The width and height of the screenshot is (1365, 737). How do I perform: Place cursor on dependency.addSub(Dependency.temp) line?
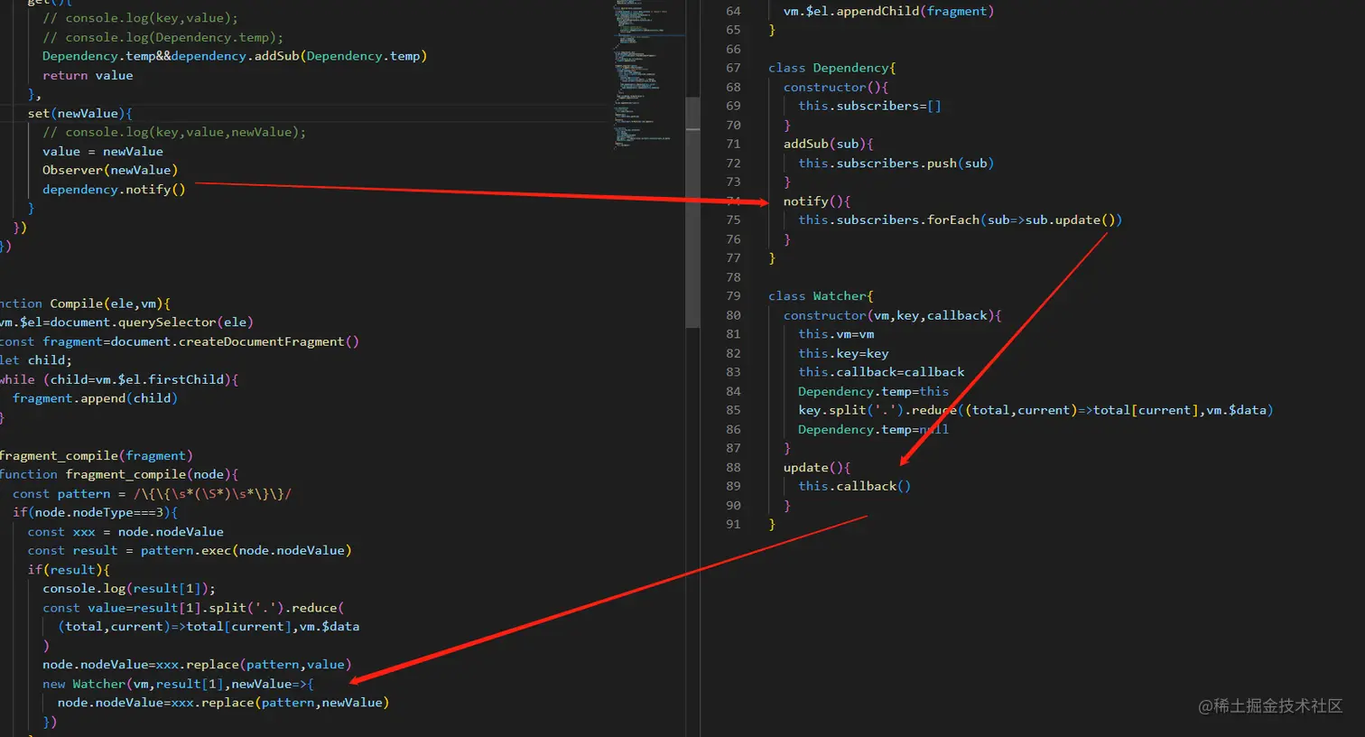[235, 56]
